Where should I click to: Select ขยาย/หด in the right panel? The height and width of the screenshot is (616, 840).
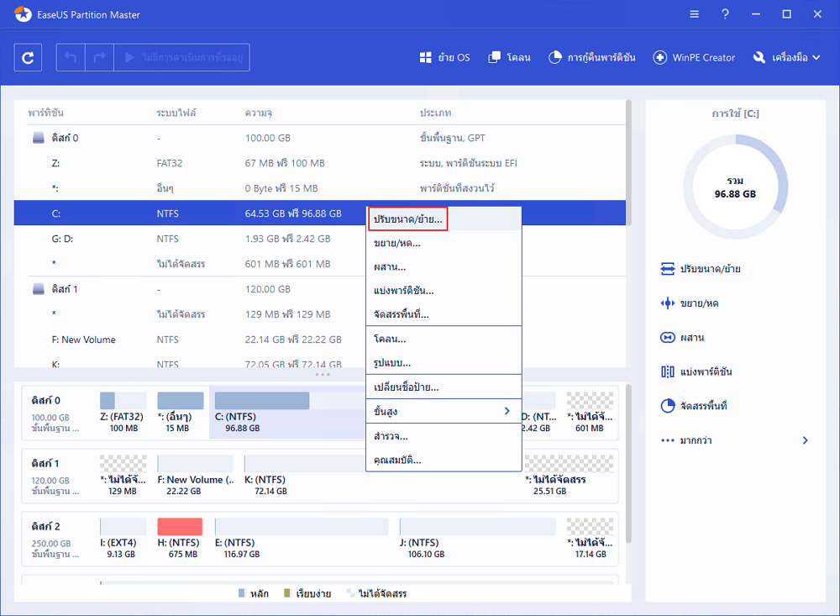point(690,303)
